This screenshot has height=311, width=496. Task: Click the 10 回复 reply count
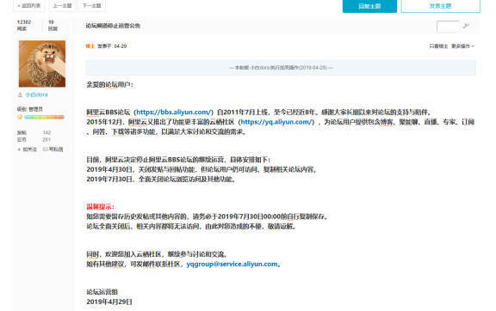pyautogui.click(x=53, y=25)
